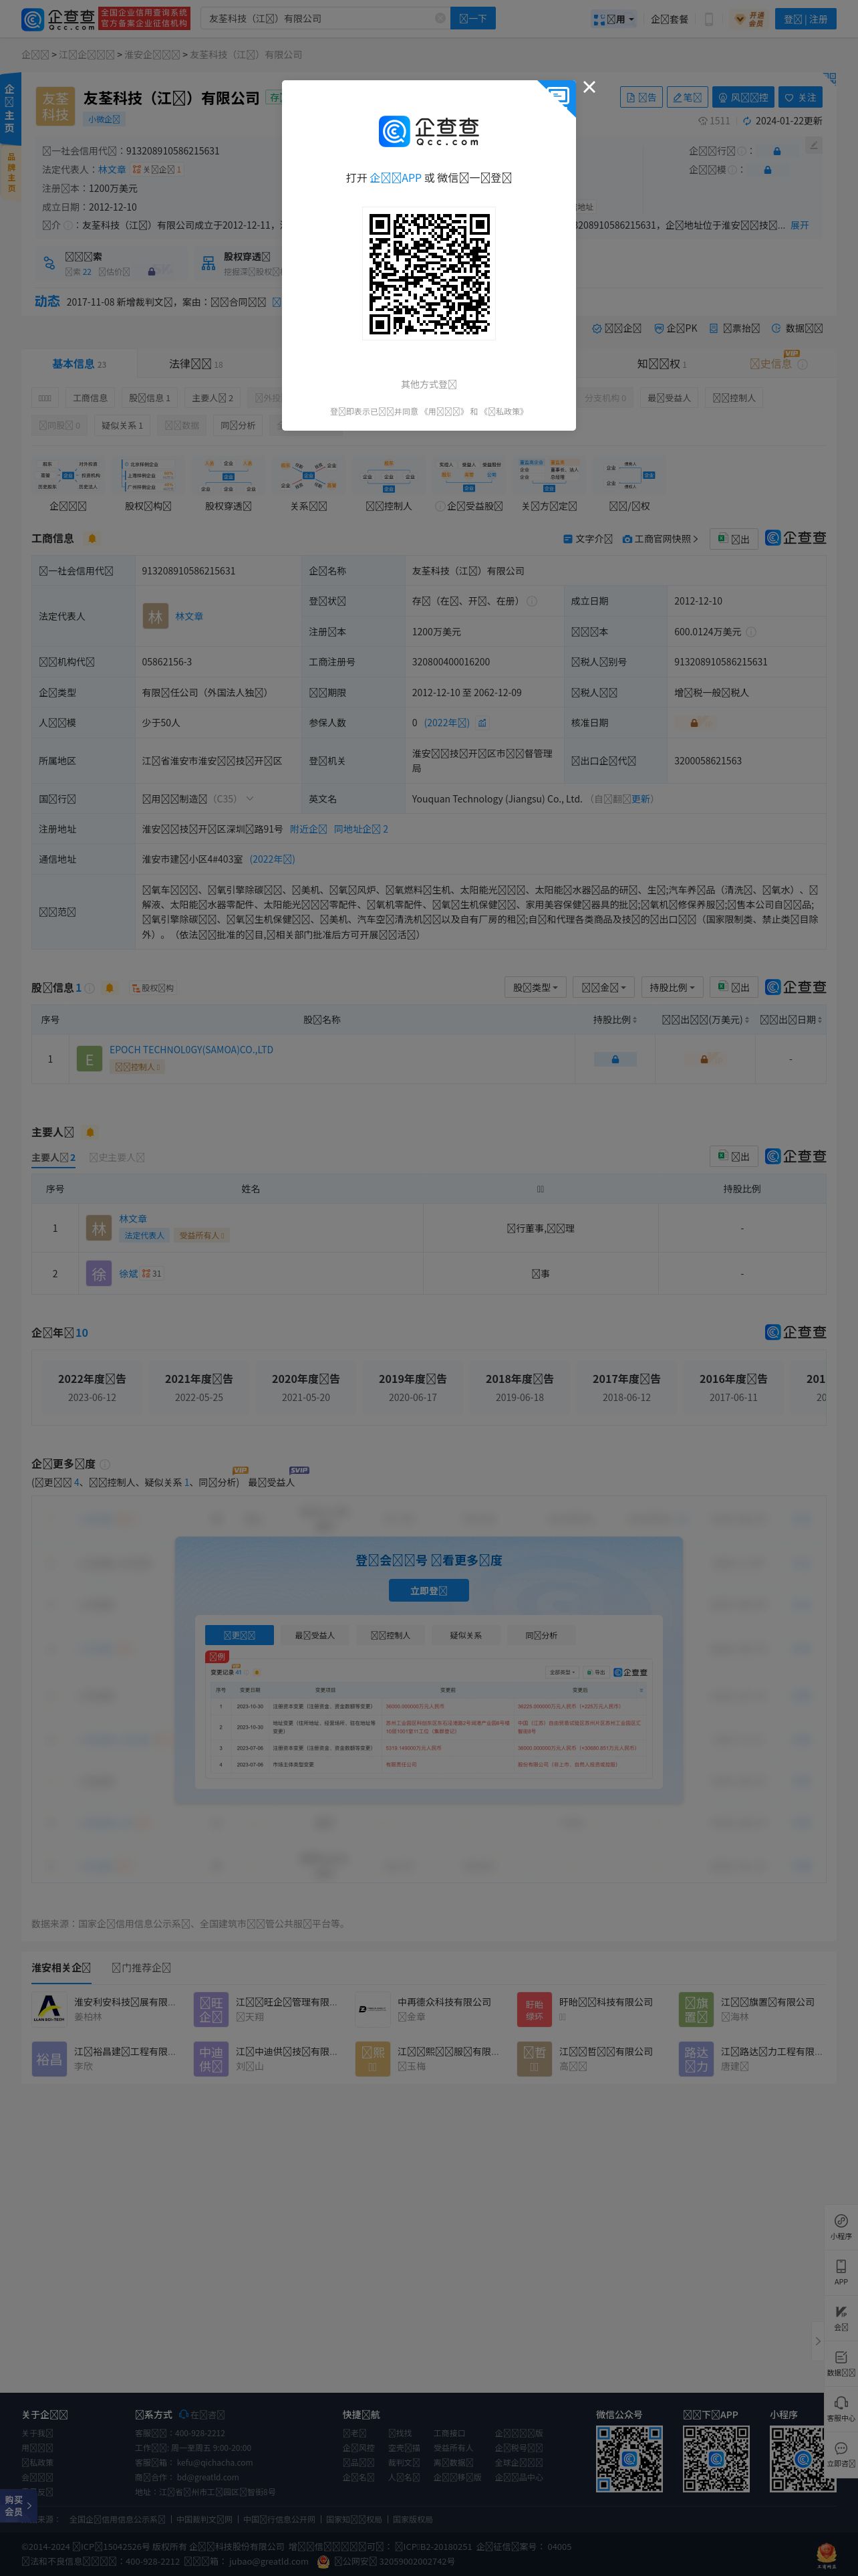
Task: Select the 主要人员 2 list tab
Action: (53, 1158)
